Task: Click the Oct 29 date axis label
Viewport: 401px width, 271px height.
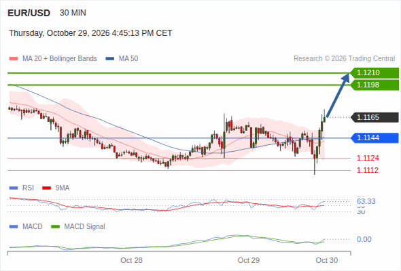Action: tap(249, 260)
